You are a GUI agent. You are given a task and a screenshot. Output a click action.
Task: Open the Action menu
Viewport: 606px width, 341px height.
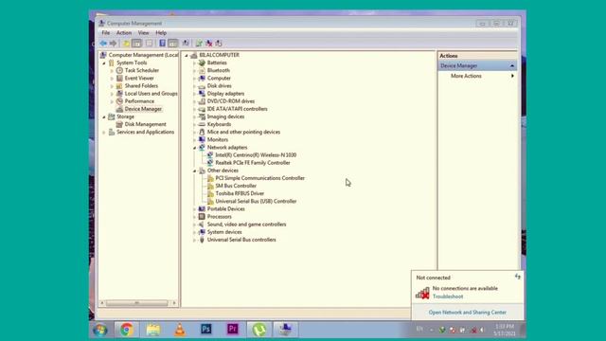pos(124,33)
